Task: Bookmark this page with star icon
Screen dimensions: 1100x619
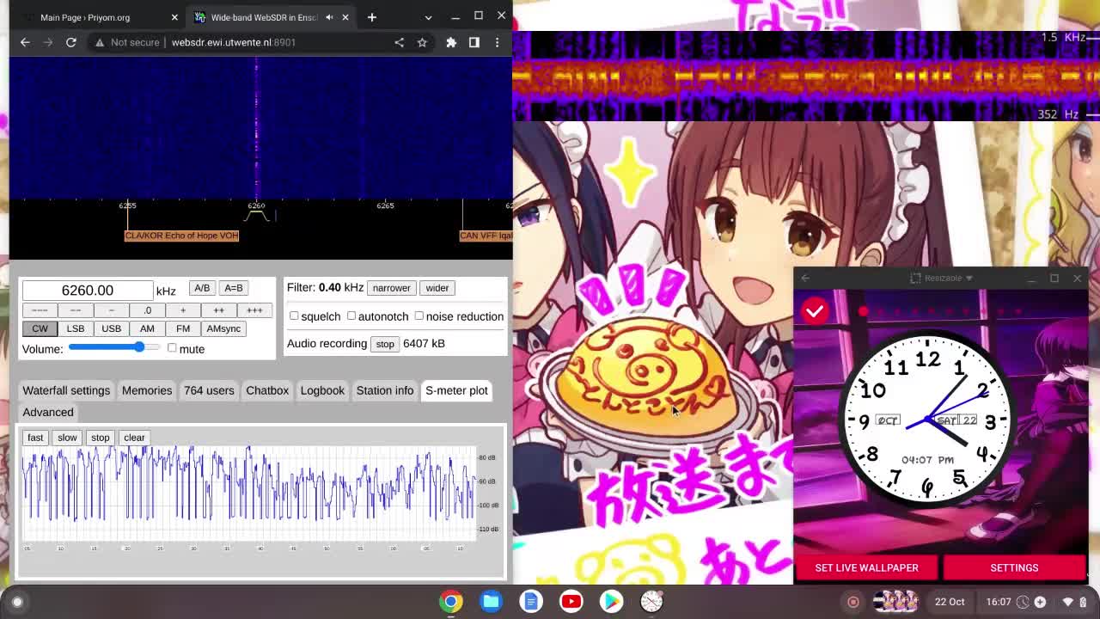Action: tap(422, 42)
